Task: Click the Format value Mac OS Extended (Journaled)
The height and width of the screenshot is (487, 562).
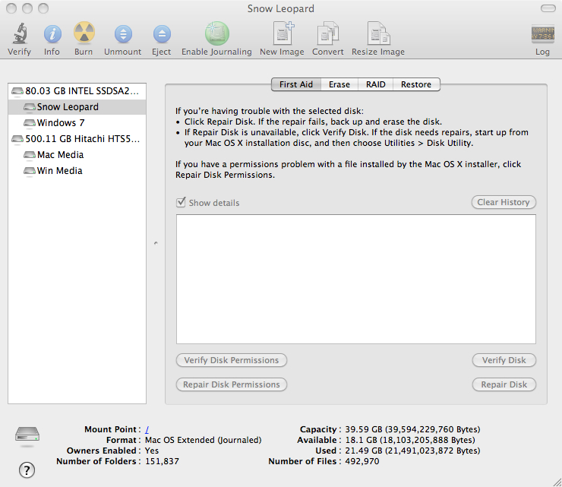Action: [204, 440]
